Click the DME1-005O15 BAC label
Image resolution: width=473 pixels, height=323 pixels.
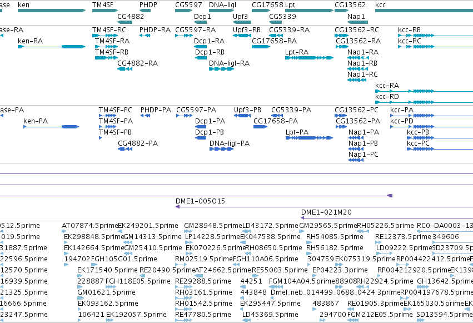[x=200, y=201]
